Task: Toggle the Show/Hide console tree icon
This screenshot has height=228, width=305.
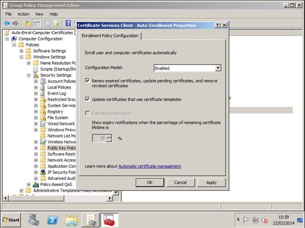Action: (37, 23)
